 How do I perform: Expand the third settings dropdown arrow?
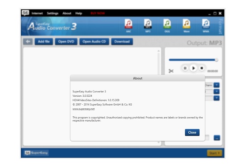pyautogui.click(x=216, y=98)
